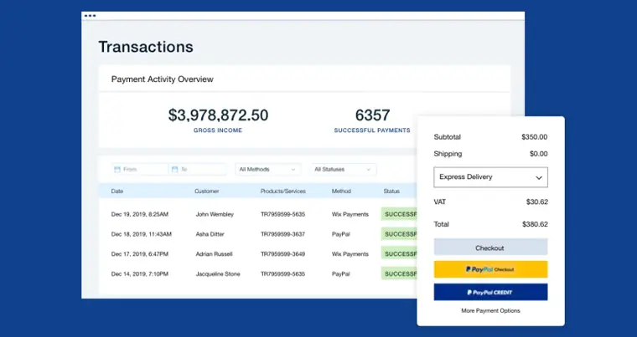
Task: Click Wix Payments method for John Wembley
Action: click(350, 214)
